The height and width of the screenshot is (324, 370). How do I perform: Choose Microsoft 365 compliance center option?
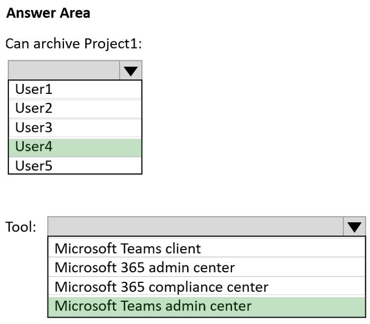(x=207, y=287)
